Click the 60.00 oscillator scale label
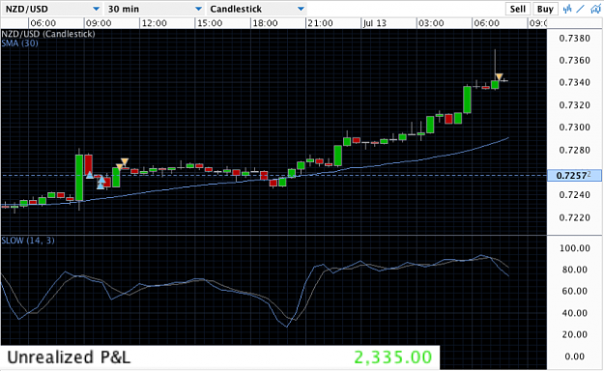 575,291
